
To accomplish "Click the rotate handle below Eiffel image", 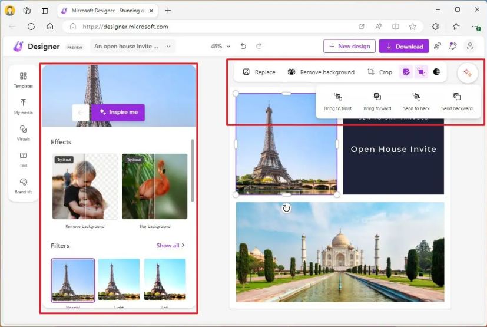I will (286, 208).
